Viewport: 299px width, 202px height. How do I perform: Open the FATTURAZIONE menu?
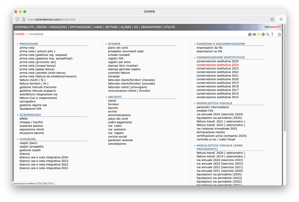pos(80,27)
